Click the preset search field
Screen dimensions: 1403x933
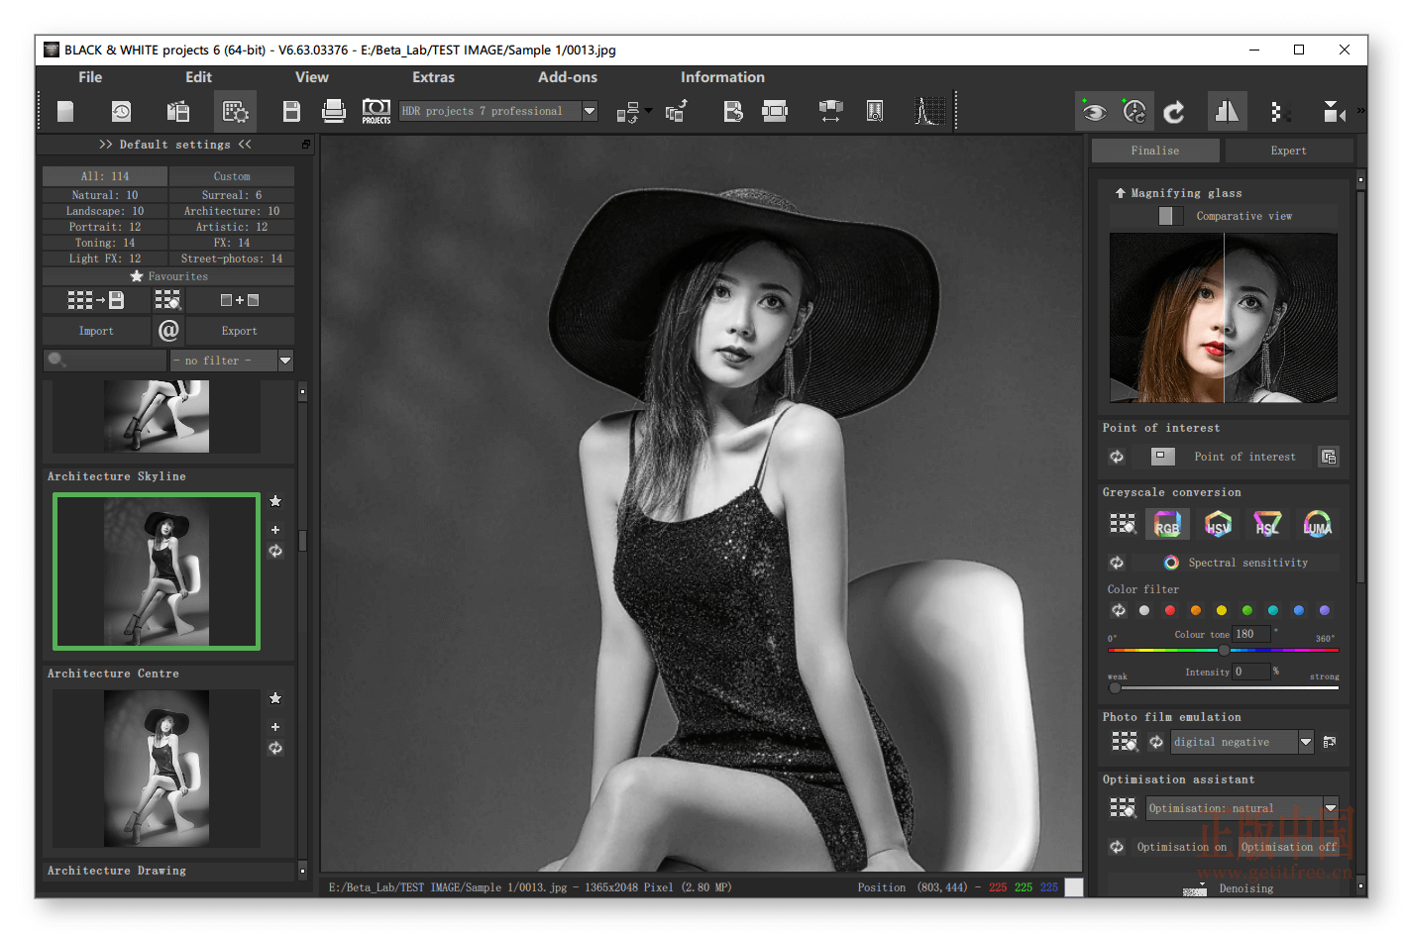(105, 361)
